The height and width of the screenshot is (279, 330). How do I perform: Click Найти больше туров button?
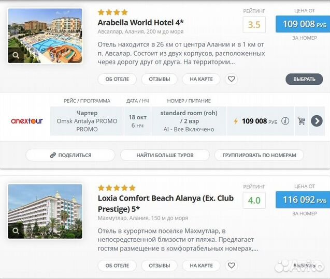(x=165, y=155)
